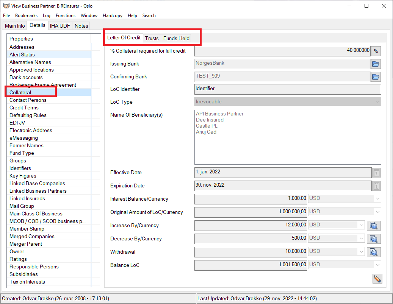Expand the LoC Type dropdown
This screenshot has width=393, height=304.
(377, 102)
